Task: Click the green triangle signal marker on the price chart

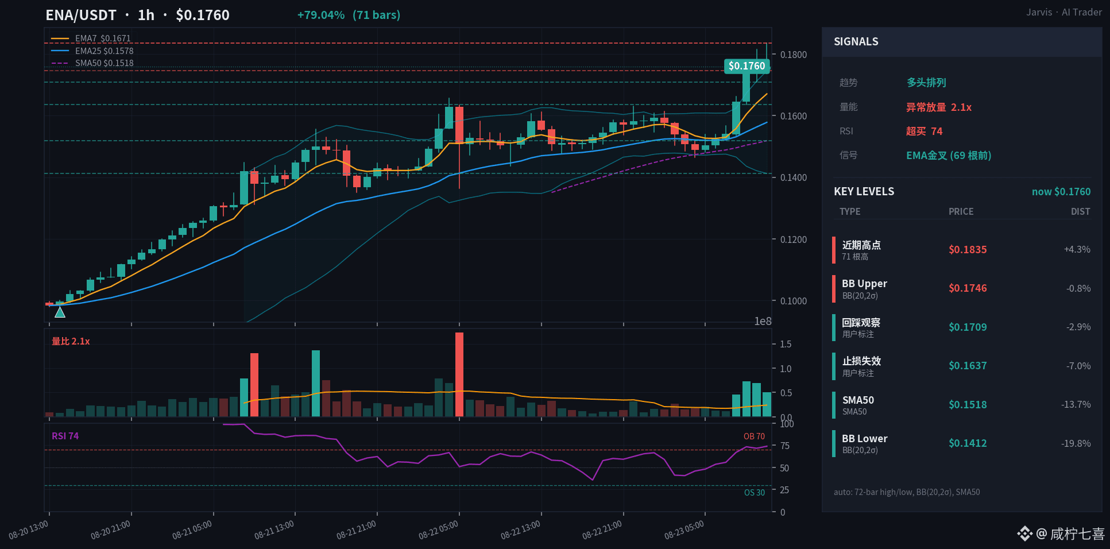Action: point(60,312)
